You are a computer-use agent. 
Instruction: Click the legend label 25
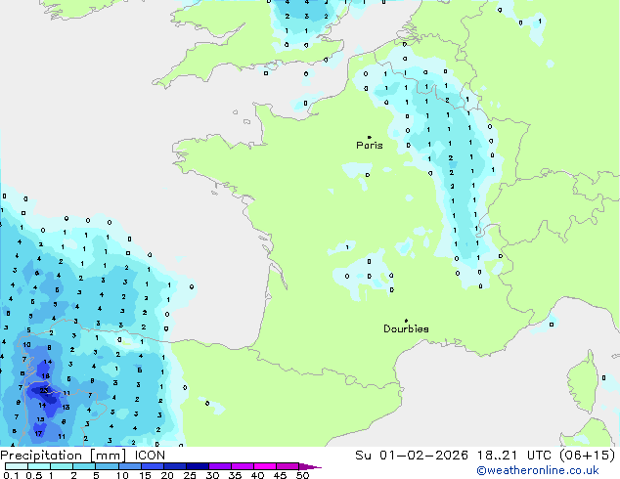coord(190,475)
